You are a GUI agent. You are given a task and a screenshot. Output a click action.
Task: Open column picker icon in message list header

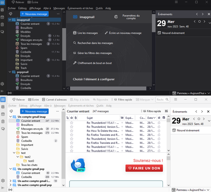pos(164,118)
